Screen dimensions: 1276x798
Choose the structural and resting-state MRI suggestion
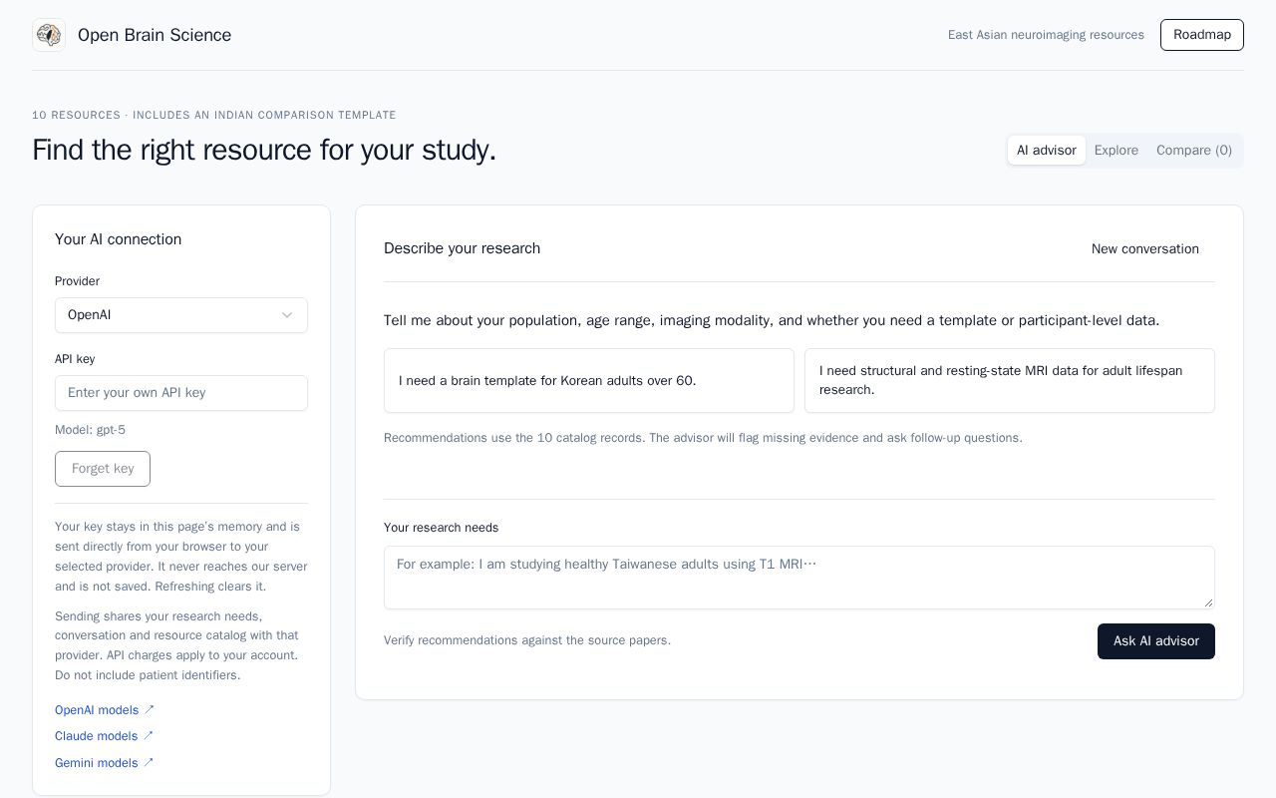coord(1010,380)
